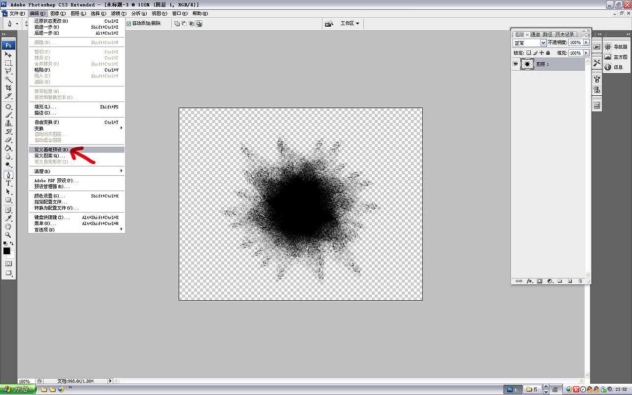The image size is (632, 395).
Task: Select the History Brush tool
Action: coord(8,131)
